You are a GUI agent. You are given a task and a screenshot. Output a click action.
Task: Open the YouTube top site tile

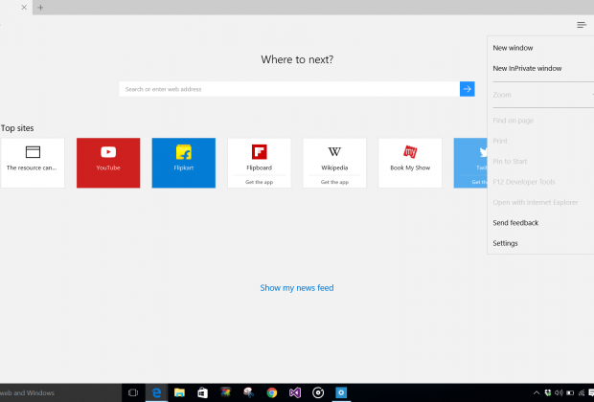108,163
